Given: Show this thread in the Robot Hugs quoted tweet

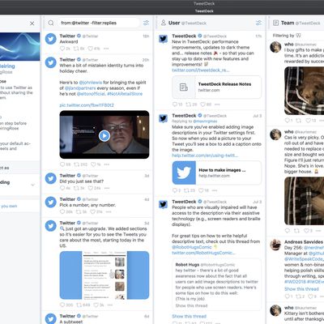Looking at the screenshot, I should tap(191, 305).
